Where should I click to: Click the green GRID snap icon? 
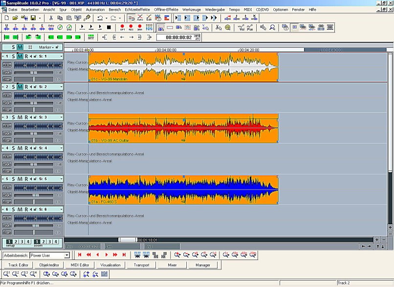[91, 37]
